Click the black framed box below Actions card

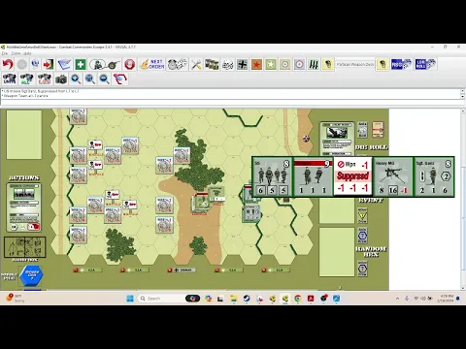click(24, 247)
